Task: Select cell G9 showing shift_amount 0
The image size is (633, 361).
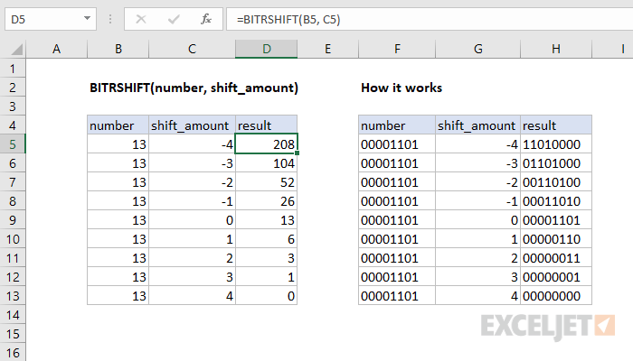Action: click(x=478, y=220)
